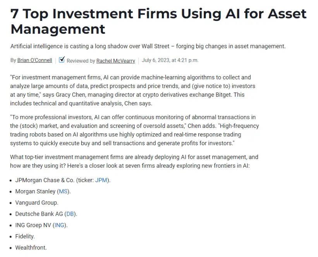Click the Morgan Stanley list item text
Viewport: 318px width, 257px height.
pos(43,191)
